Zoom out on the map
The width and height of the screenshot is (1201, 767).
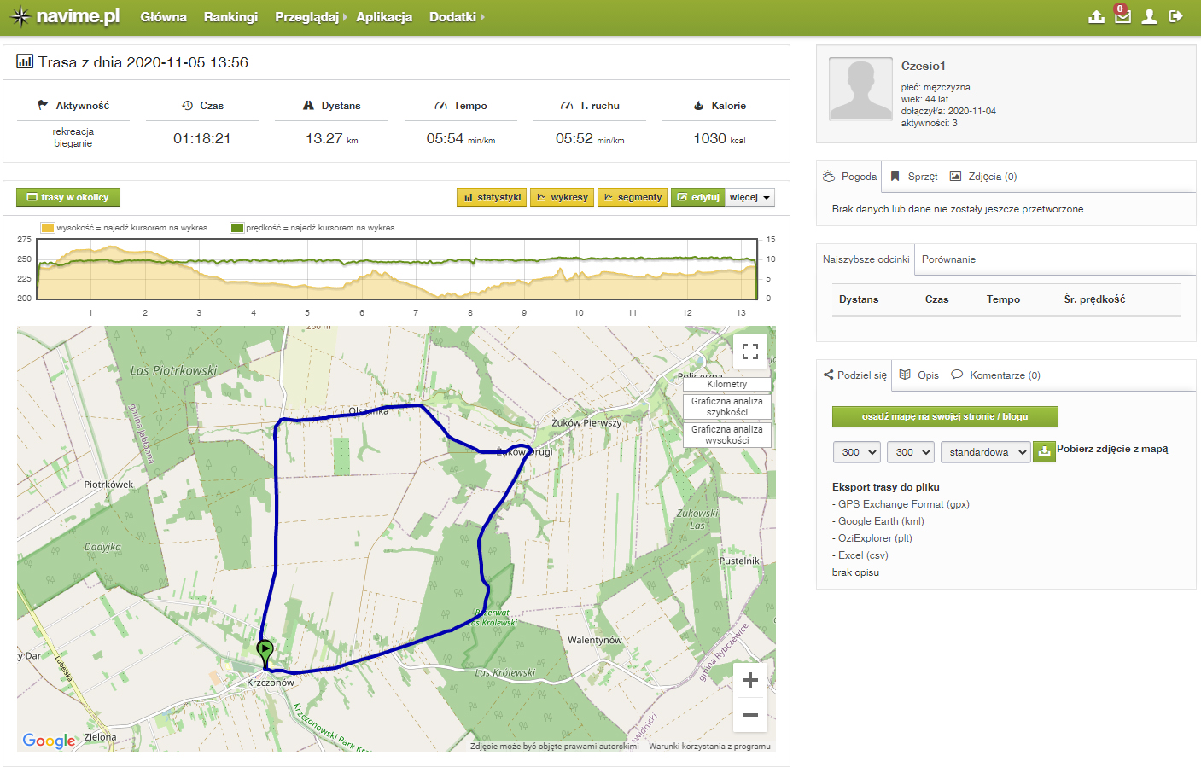click(749, 715)
